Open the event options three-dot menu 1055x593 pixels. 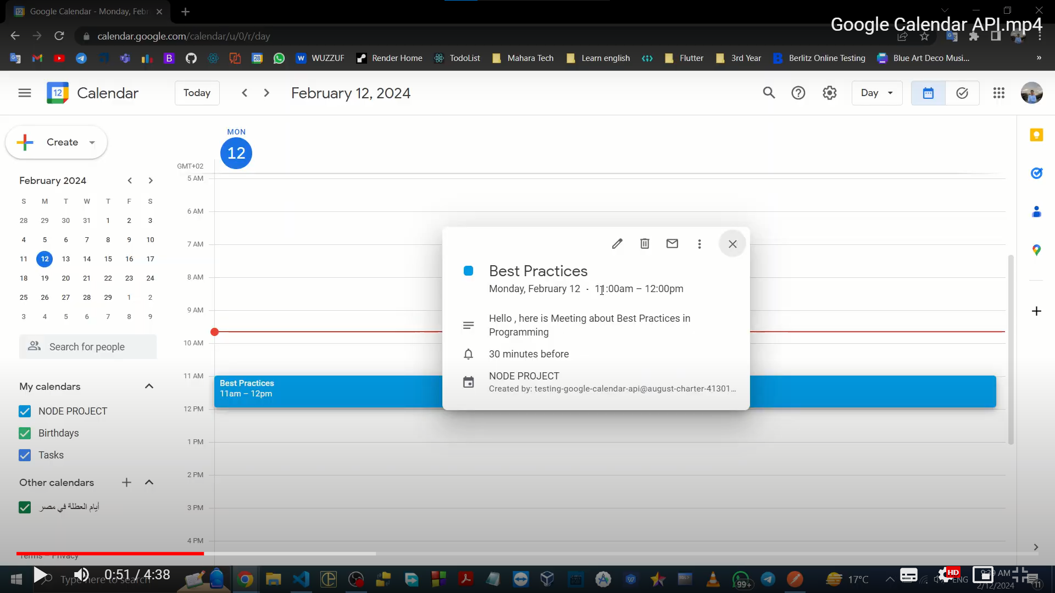click(699, 244)
